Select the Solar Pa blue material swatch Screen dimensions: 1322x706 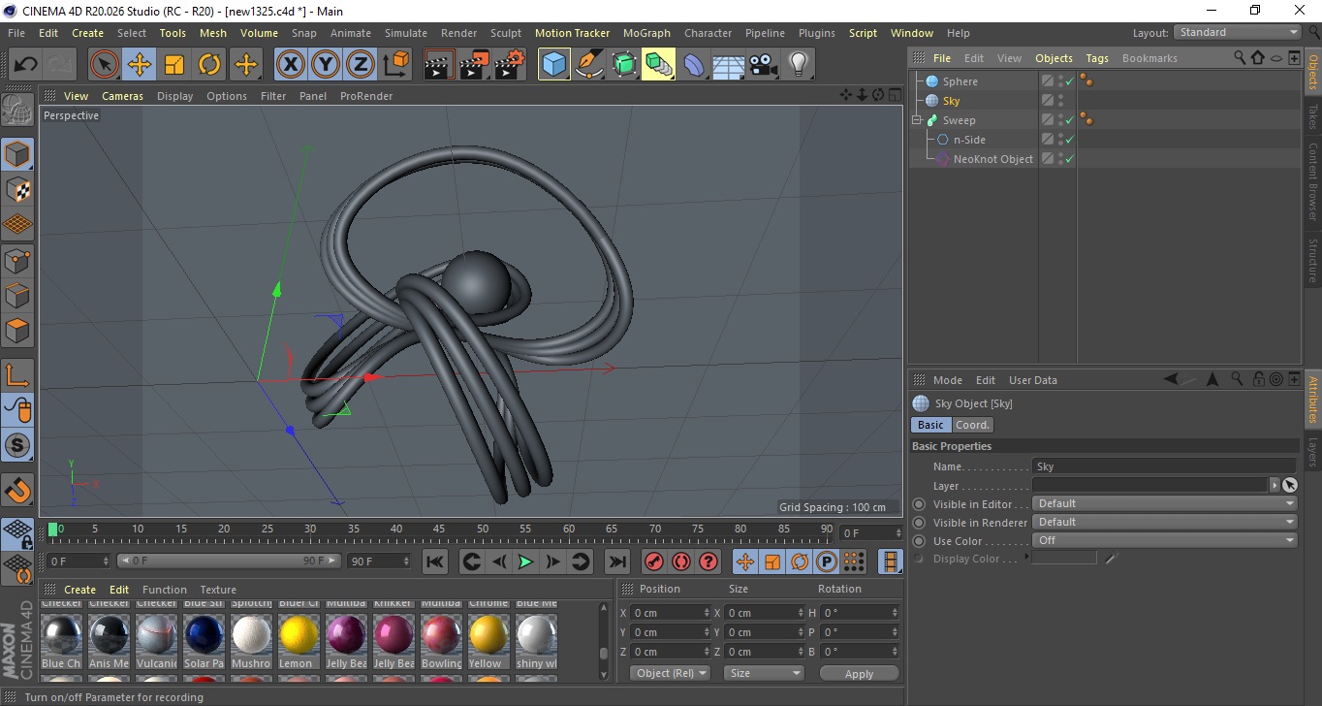tap(204, 635)
